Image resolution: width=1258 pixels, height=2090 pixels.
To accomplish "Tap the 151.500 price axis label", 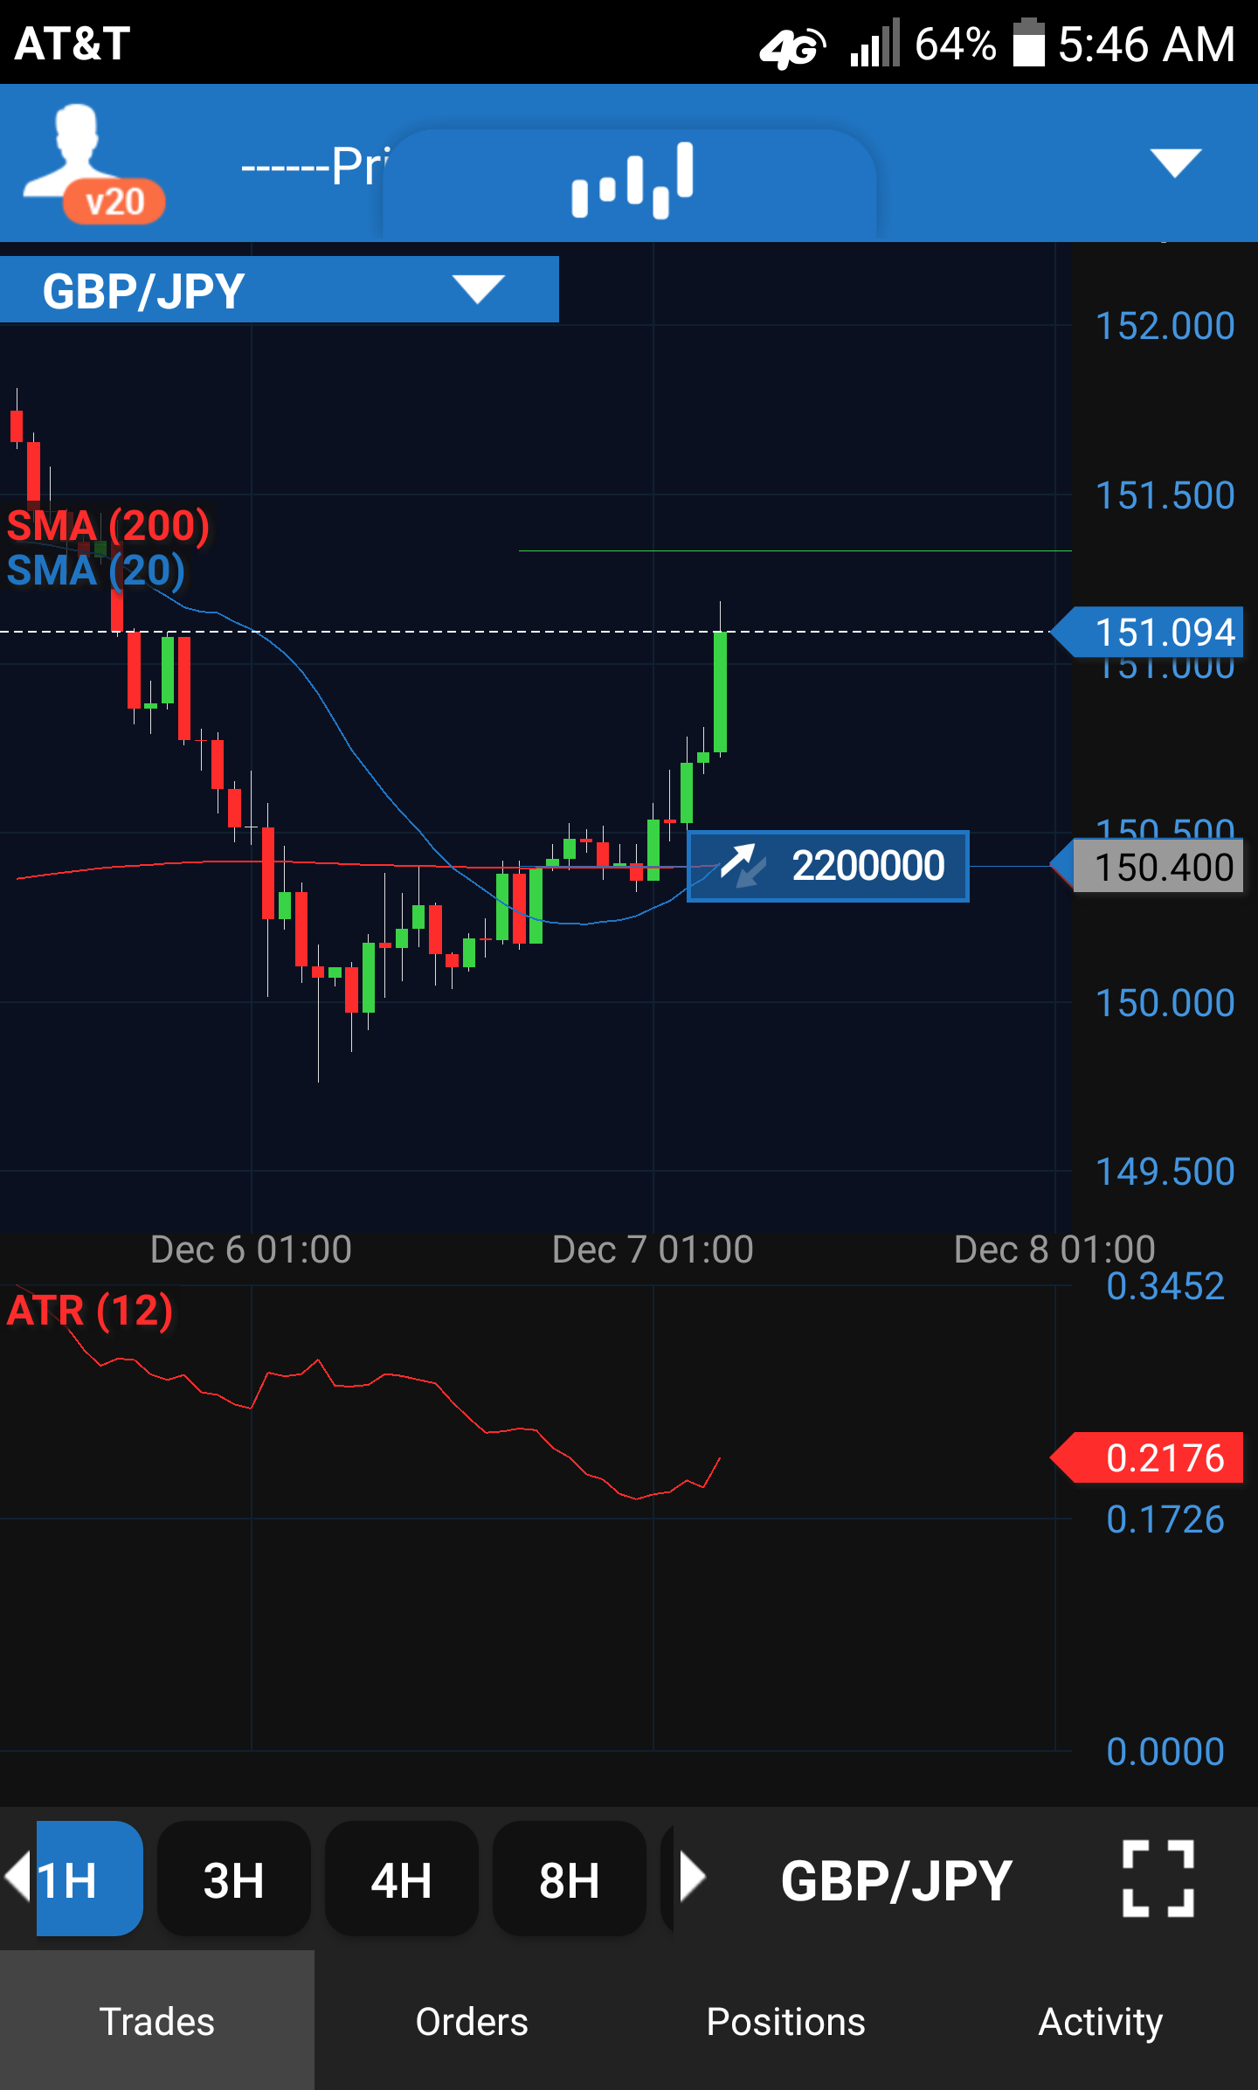I will pyautogui.click(x=1165, y=495).
